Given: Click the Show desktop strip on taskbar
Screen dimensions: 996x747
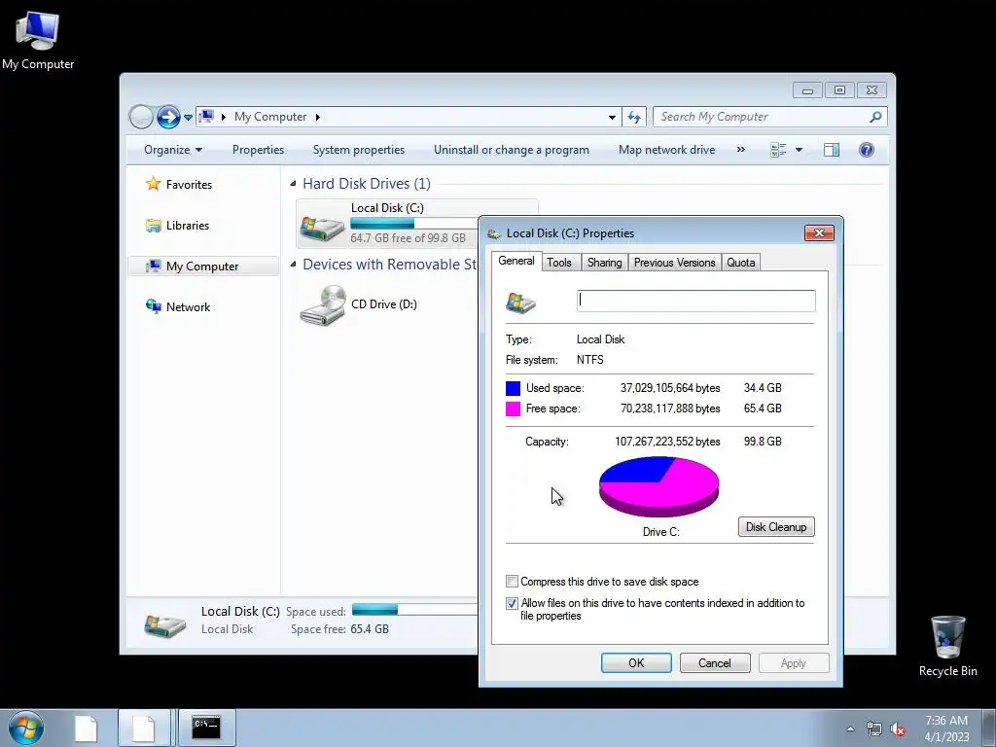Looking at the screenshot, I should tap(989, 728).
